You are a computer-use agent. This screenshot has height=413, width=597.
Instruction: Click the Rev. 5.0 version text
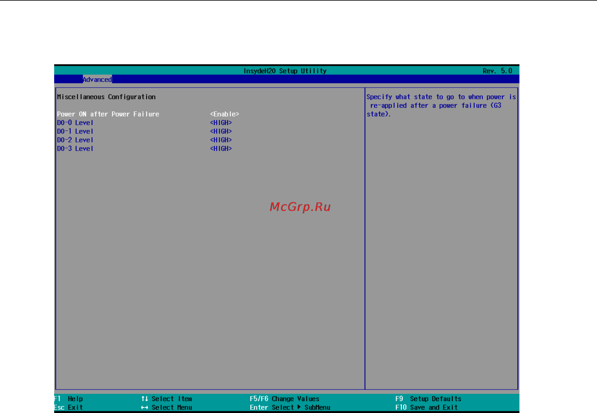point(497,71)
